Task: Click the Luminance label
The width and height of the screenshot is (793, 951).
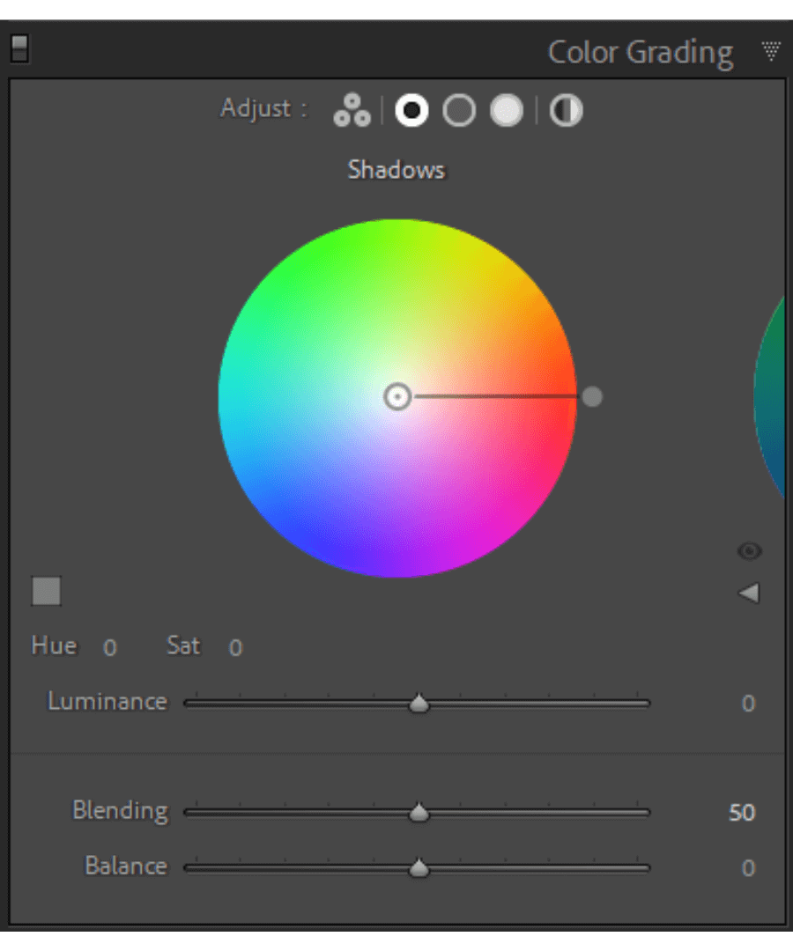Action: (107, 702)
